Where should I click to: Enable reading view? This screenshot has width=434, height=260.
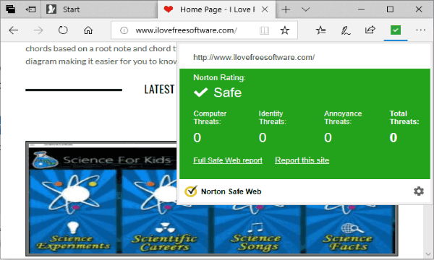point(264,30)
